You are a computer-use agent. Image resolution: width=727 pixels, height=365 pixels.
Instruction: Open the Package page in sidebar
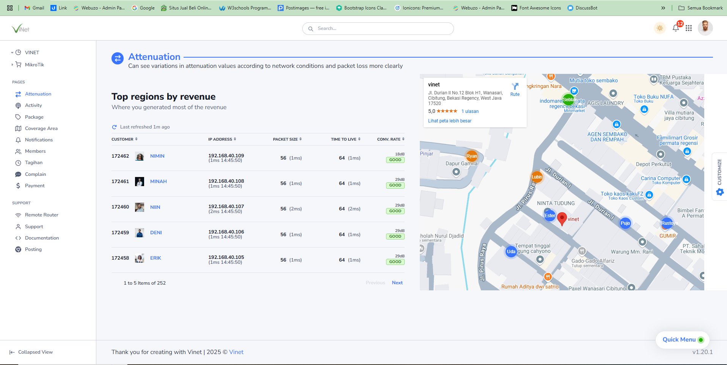(34, 117)
